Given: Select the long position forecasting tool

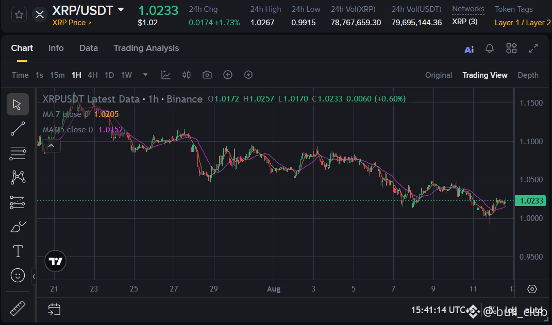Looking at the screenshot, I should click(18, 202).
